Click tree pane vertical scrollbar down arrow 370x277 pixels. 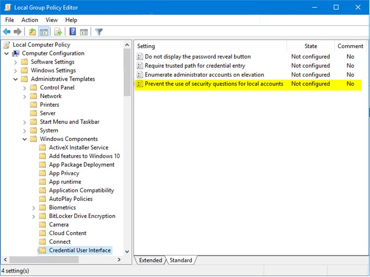coord(127,251)
